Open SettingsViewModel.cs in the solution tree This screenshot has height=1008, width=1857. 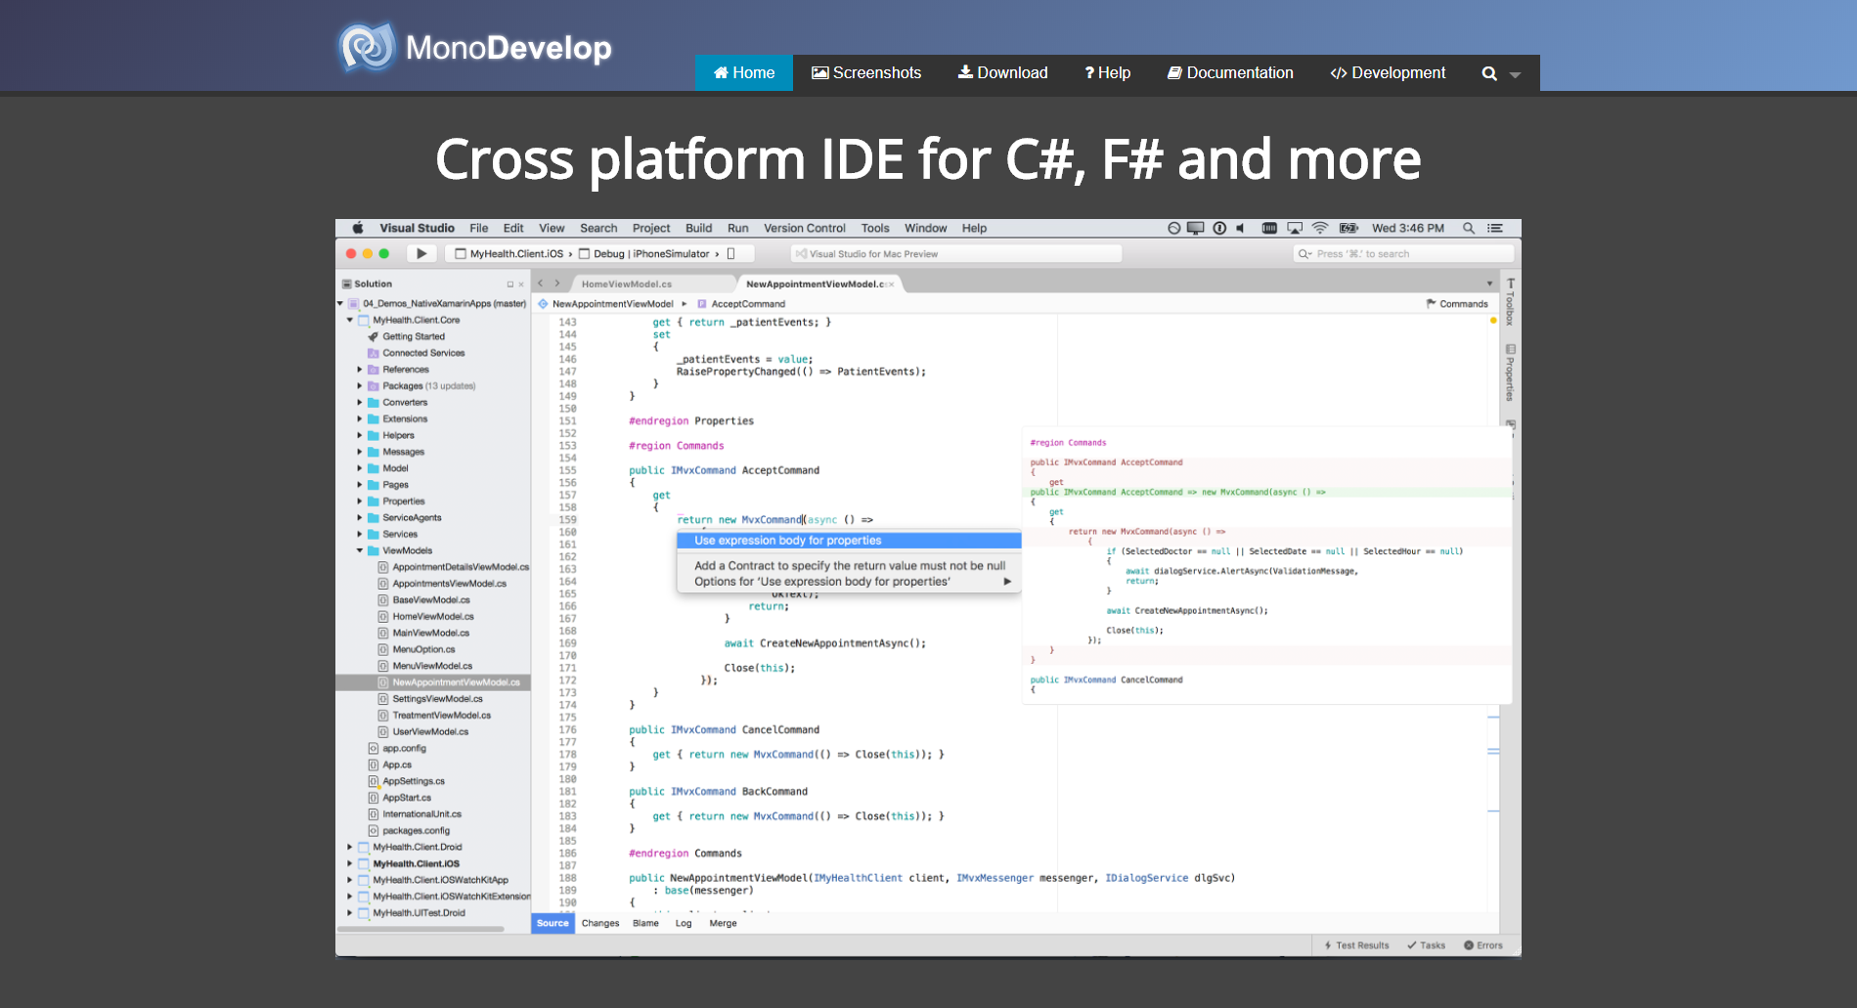[437, 699]
